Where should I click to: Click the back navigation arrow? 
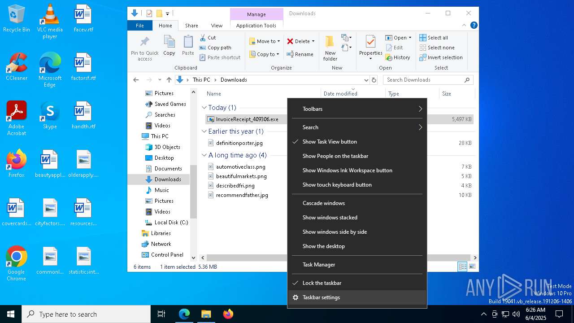[136, 80]
